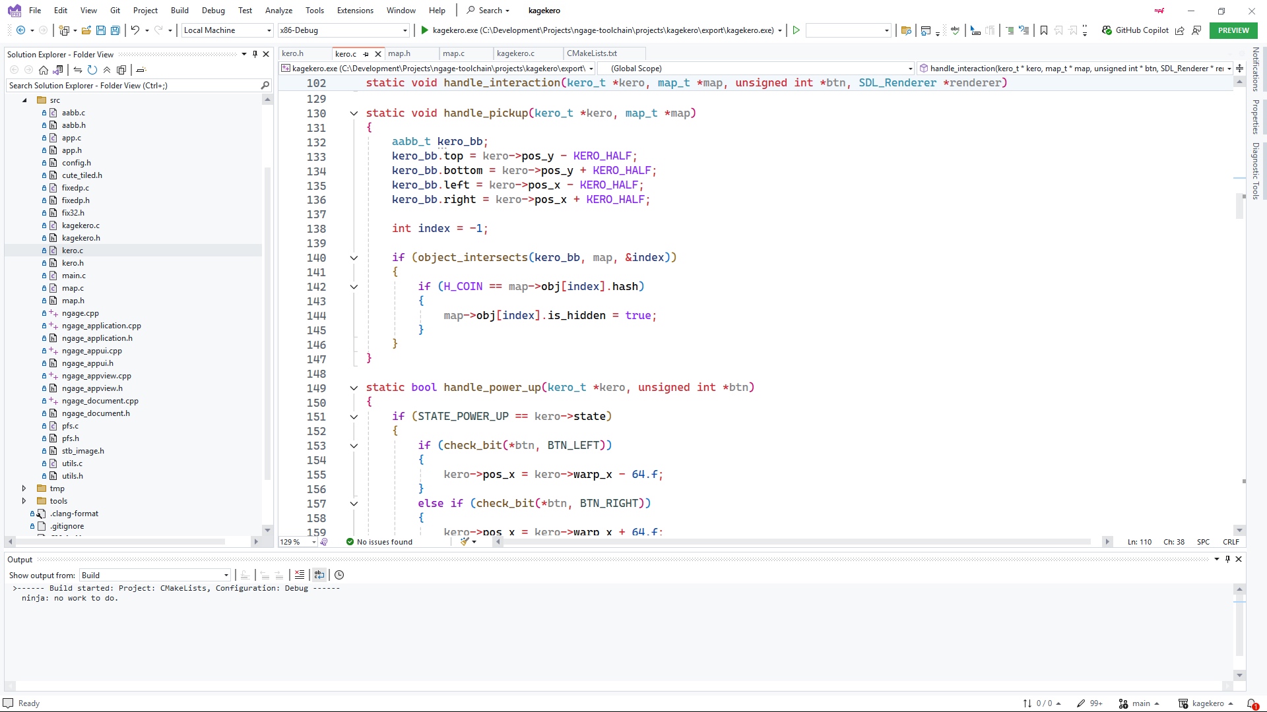Toggle auto-hide pin of Solution Explorer
This screenshot has height=712, width=1267.
pyautogui.click(x=255, y=54)
